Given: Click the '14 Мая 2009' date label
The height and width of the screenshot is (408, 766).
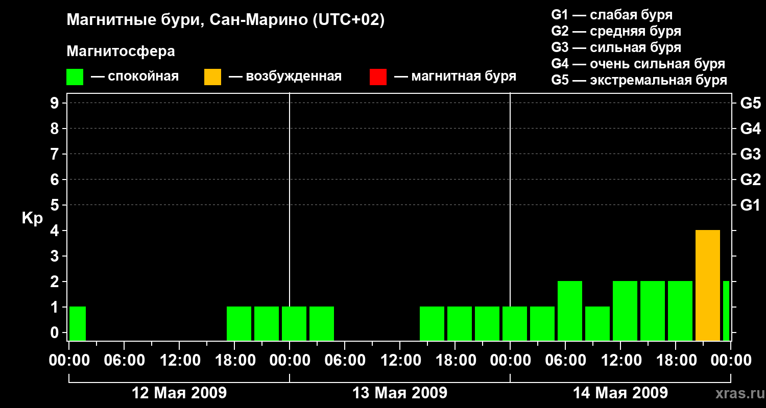Looking at the screenshot, I should (x=620, y=393).
